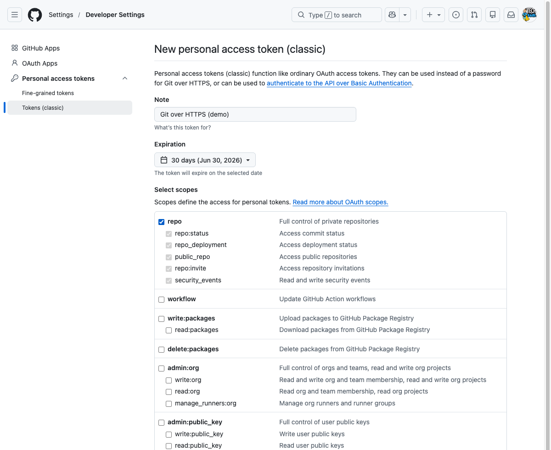Image resolution: width=551 pixels, height=450 pixels.
Task: Select Tokens (classic) sidebar item
Action: coord(70,108)
